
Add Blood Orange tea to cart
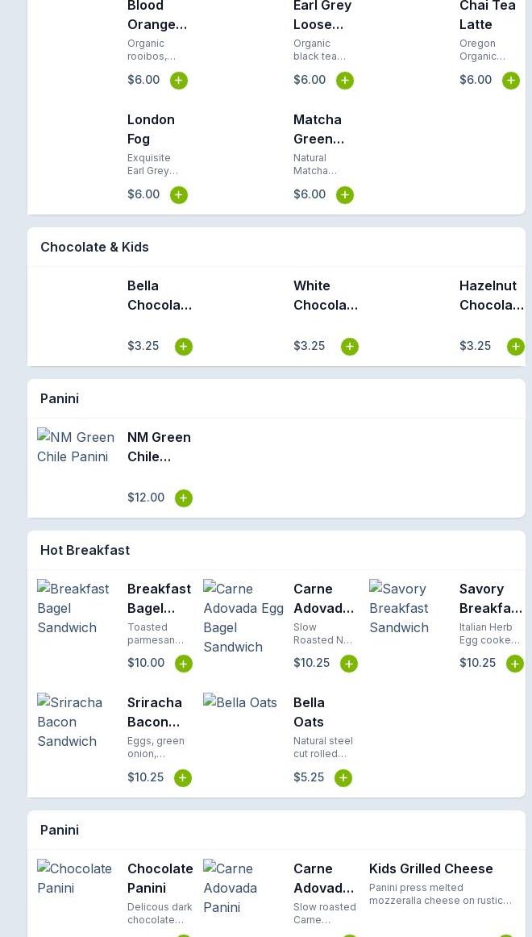[x=179, y=81]
